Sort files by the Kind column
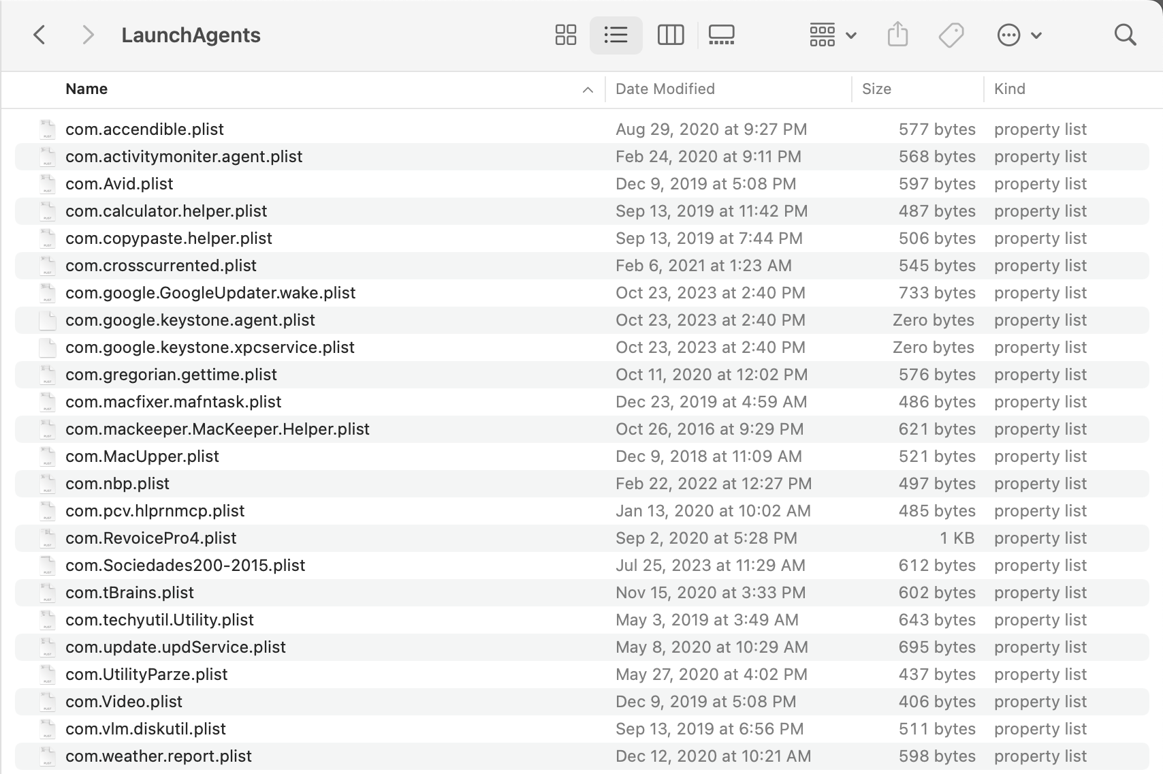 1010,89
